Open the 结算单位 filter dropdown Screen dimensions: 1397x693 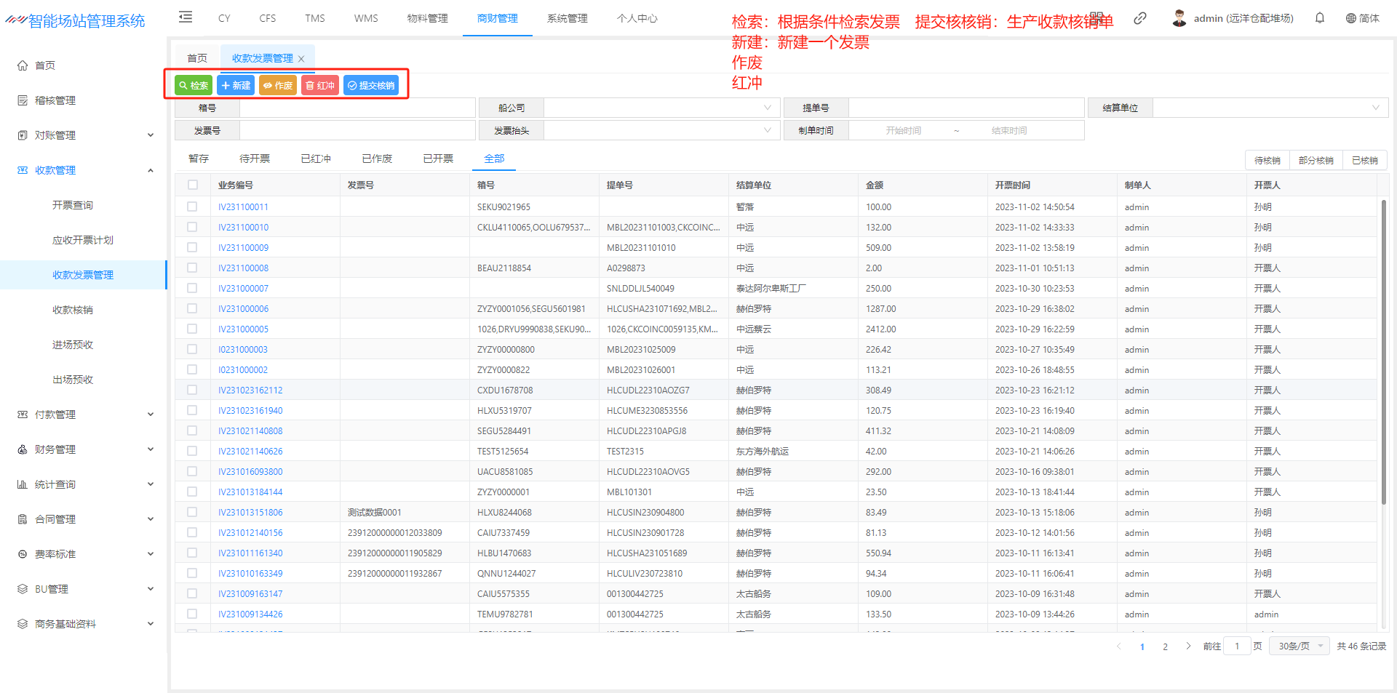click(x=1270, y=108)
